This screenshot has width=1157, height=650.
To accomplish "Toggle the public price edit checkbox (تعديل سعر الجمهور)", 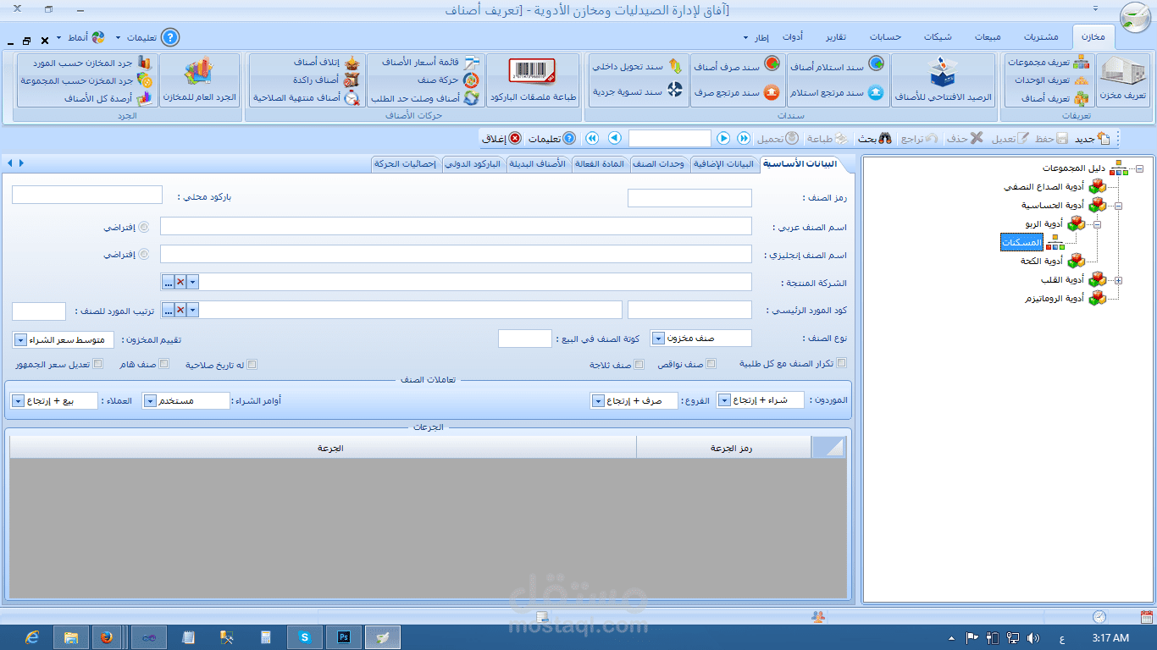I will (98, 363).
